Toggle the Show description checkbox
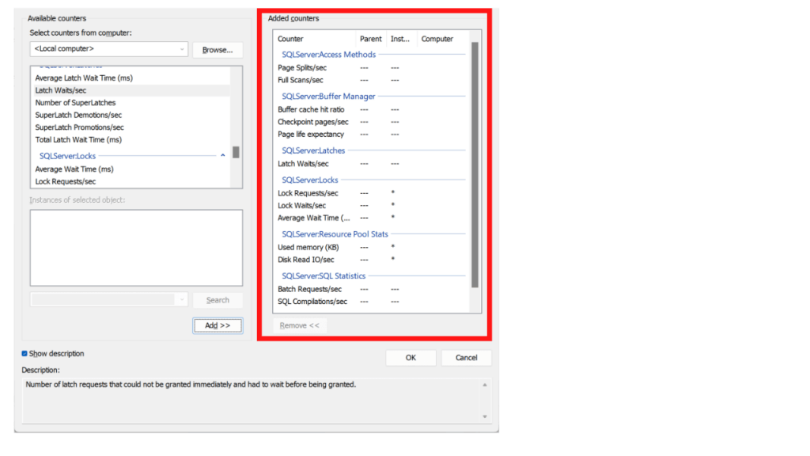 (25, 354)
